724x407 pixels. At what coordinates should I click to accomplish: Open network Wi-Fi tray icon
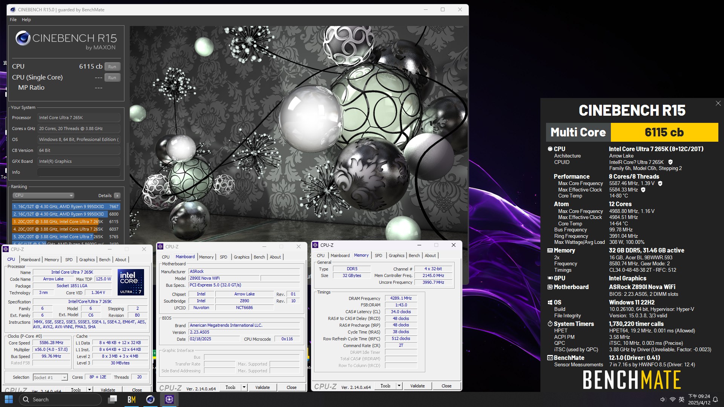pyautogui.click(x=672, y=399)
